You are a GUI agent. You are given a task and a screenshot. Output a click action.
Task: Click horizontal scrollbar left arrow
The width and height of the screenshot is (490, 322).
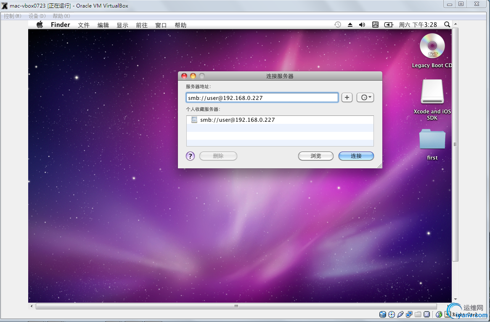tap(32, 306)
